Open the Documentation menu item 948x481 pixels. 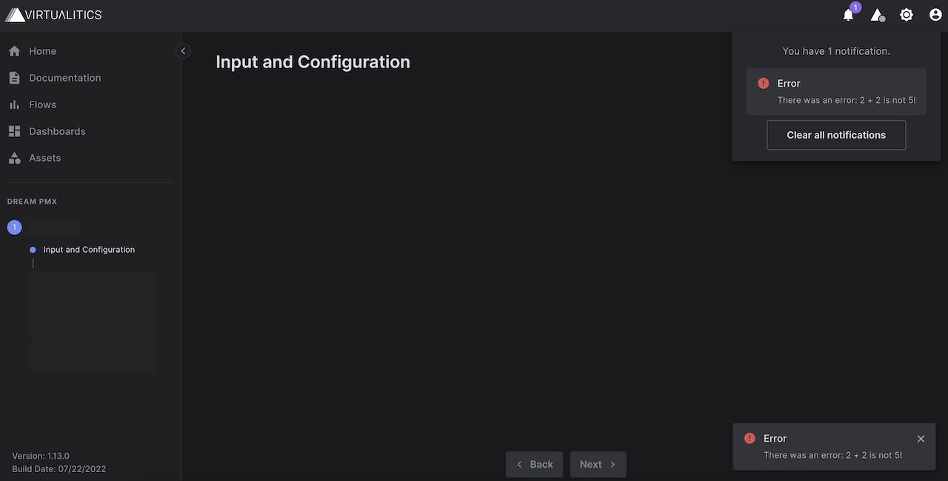tap(64, 78)
